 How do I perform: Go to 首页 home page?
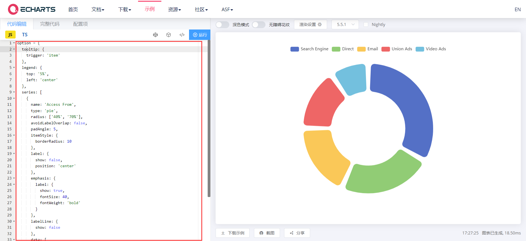73,10
